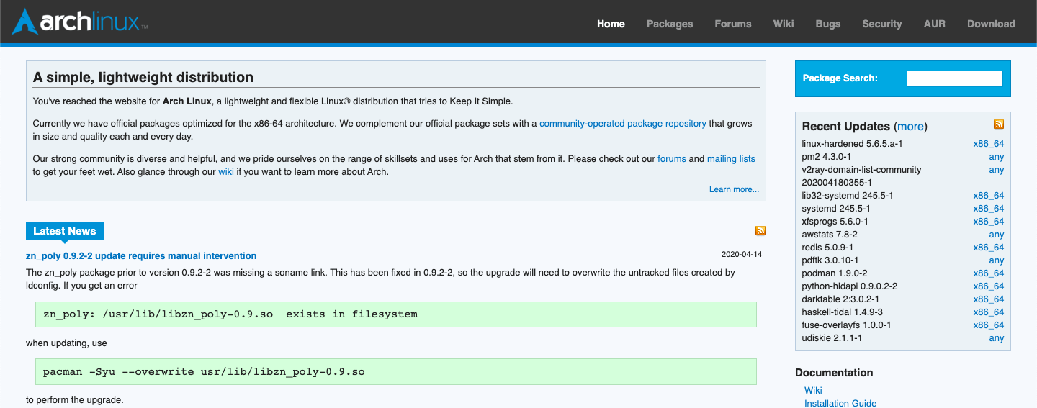Click the Package Search input field

tap(954, 78)
